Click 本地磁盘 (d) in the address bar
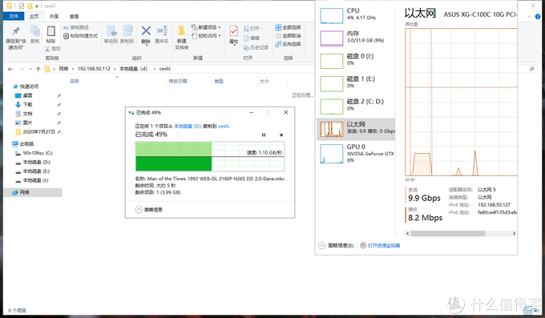This screenshot has height=318, width=545. pos(134,69)
